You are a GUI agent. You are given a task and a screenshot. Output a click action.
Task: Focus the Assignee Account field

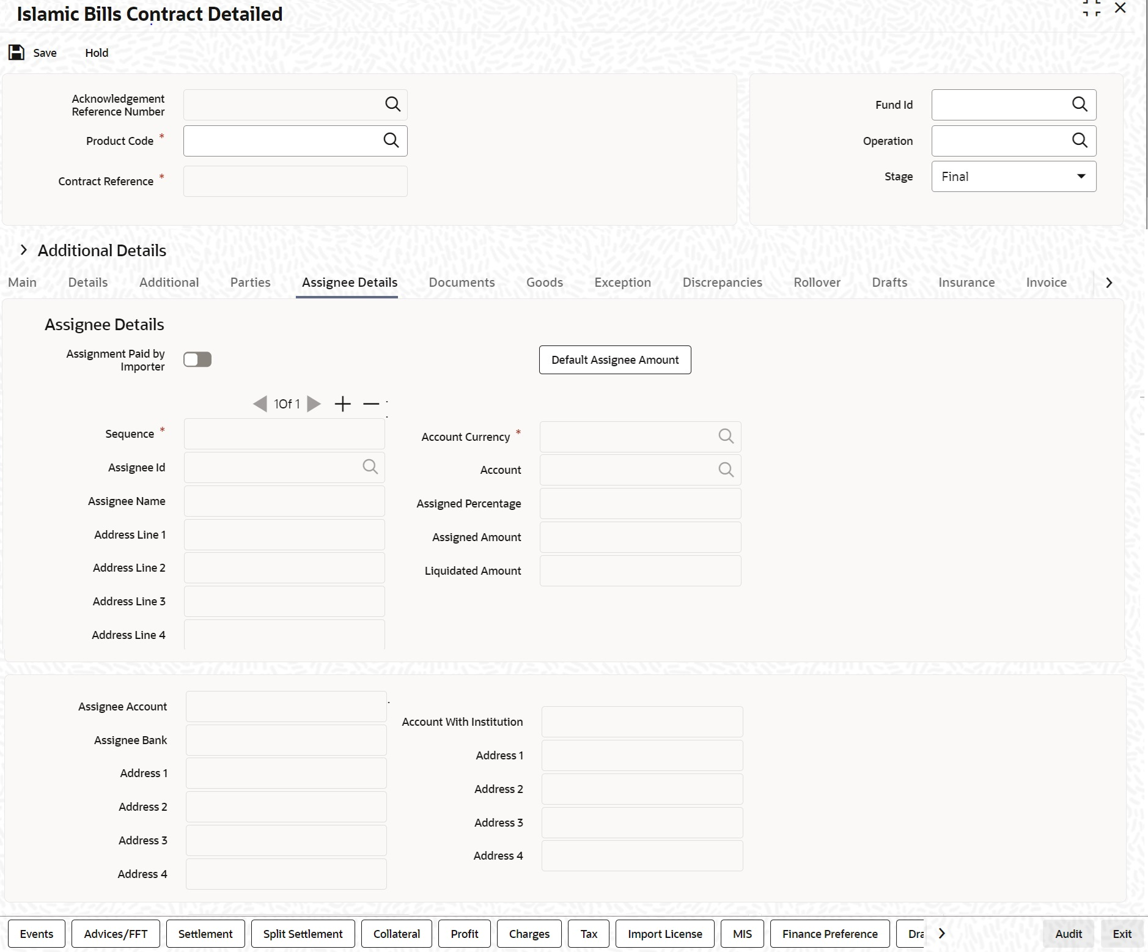286,707
